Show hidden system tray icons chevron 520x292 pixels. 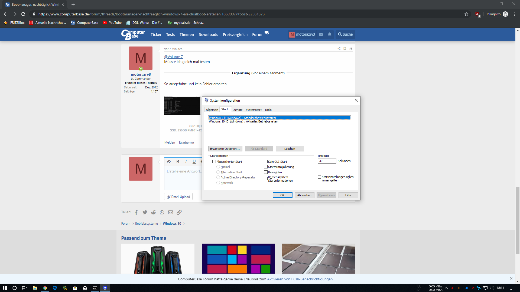pos(446,288)
